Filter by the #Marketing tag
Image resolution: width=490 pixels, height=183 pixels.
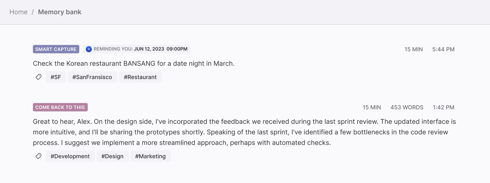[150, 156]
